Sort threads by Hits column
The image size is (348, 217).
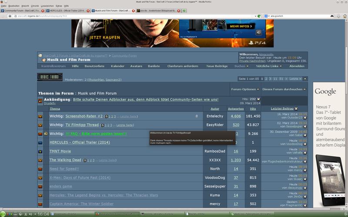point(253,108)
